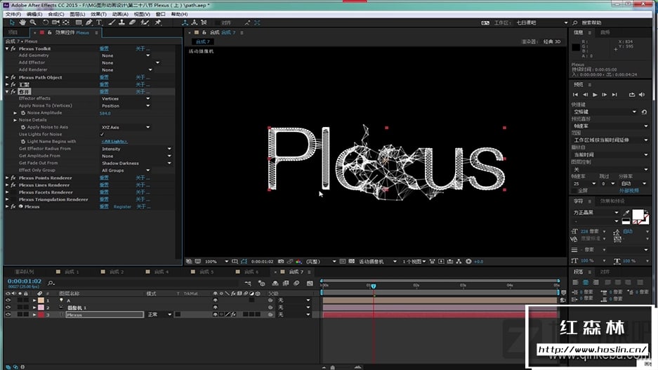Open the Effect Only Group dropdown

pos(126,171)
